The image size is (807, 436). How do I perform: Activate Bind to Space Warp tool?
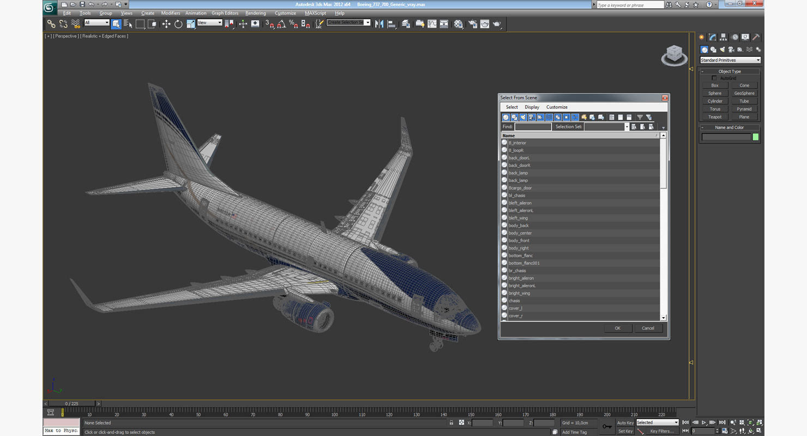click(x=76, y=24)
